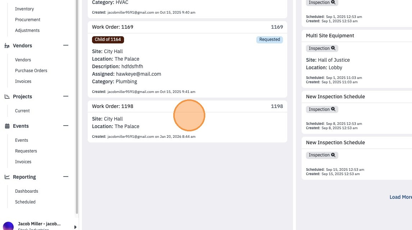Expand the user account menu arrow
This screenshot has width=412, height=230.
point(75,227)
